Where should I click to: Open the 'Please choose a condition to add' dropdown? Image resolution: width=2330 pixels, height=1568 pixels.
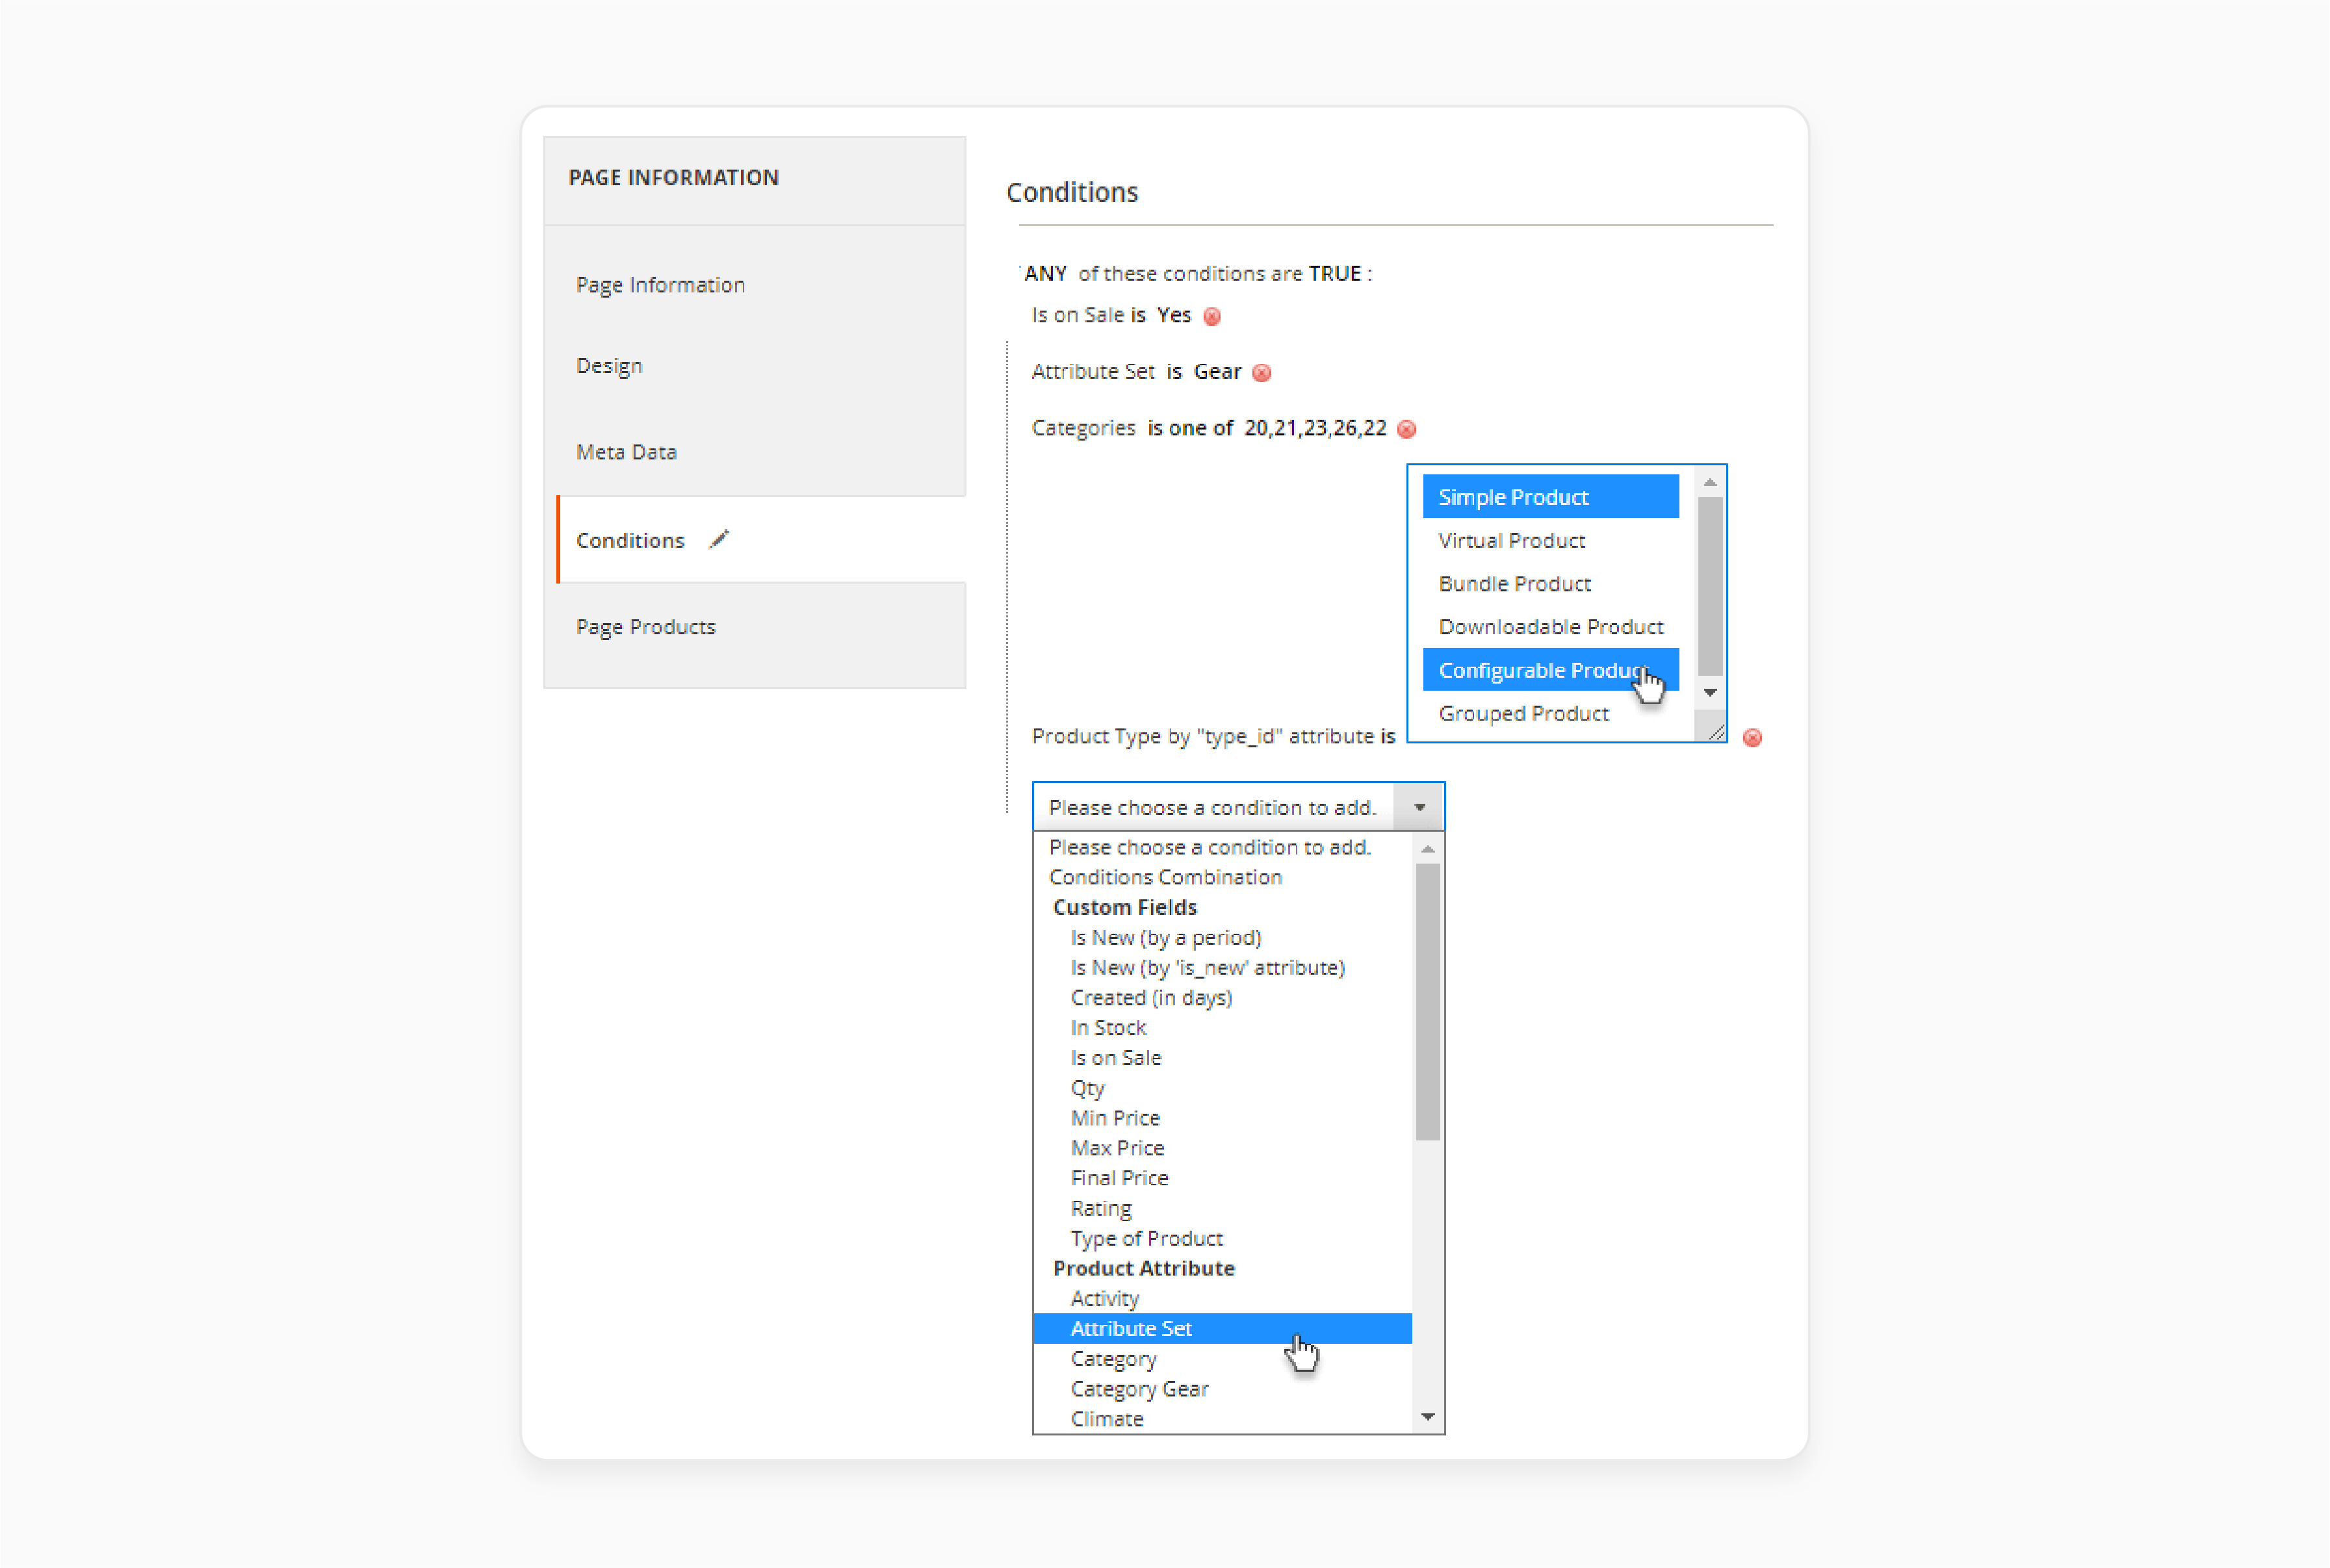(x=1238, y=807)
